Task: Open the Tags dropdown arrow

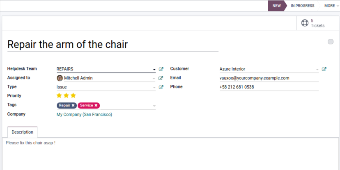Action: [x=154, y=106]
